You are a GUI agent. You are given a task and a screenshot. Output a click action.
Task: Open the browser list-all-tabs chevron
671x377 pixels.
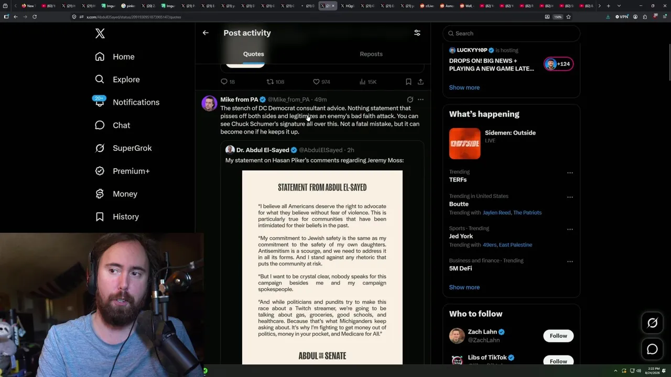[x=619, y=6]
